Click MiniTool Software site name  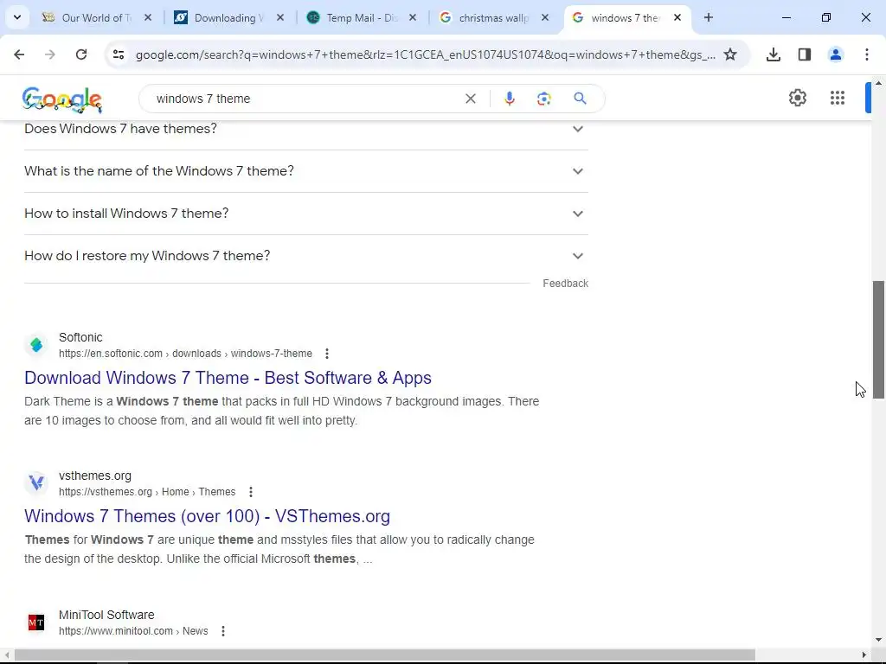106,615
